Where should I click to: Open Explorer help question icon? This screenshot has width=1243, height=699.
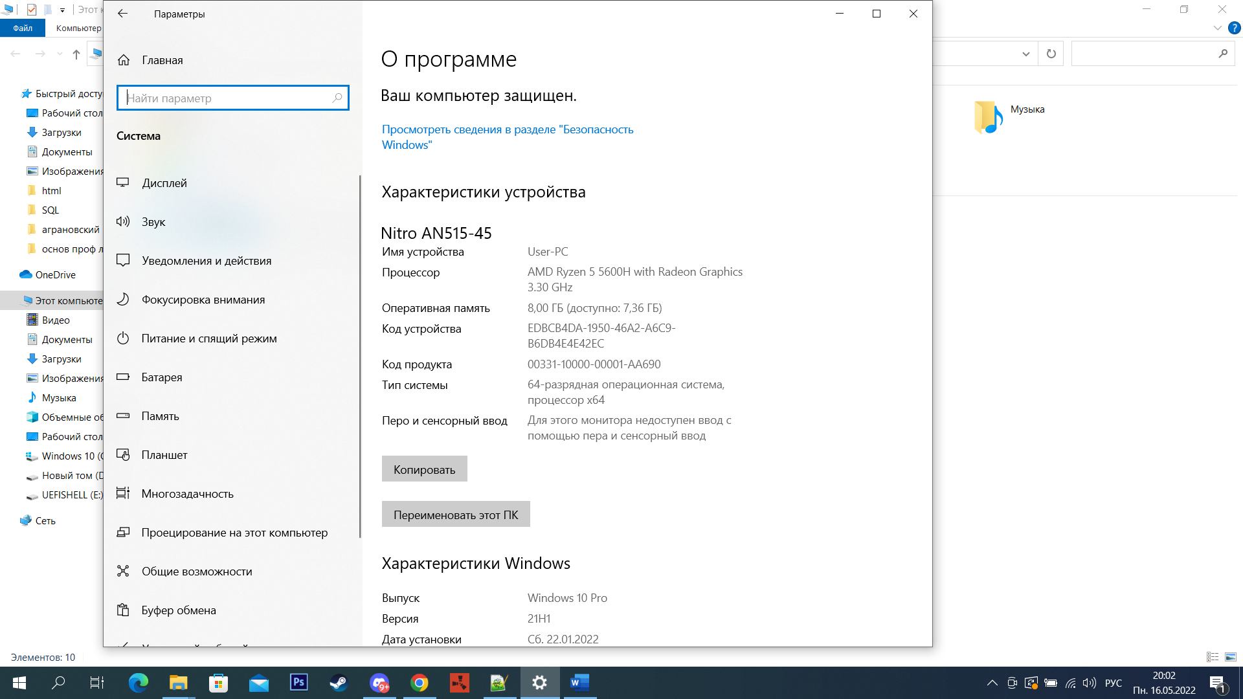coord(1235,28)
